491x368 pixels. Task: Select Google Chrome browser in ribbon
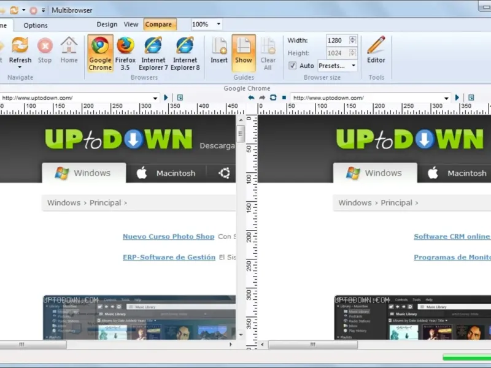[x=100, y=53]
